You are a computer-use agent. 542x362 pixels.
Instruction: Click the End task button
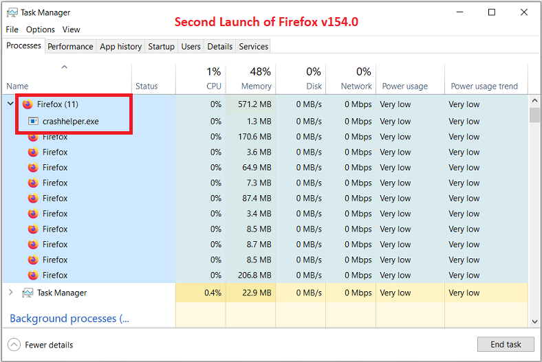tap(506, 344)
